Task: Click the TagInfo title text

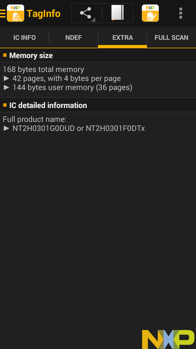Action: coord(44,13)
